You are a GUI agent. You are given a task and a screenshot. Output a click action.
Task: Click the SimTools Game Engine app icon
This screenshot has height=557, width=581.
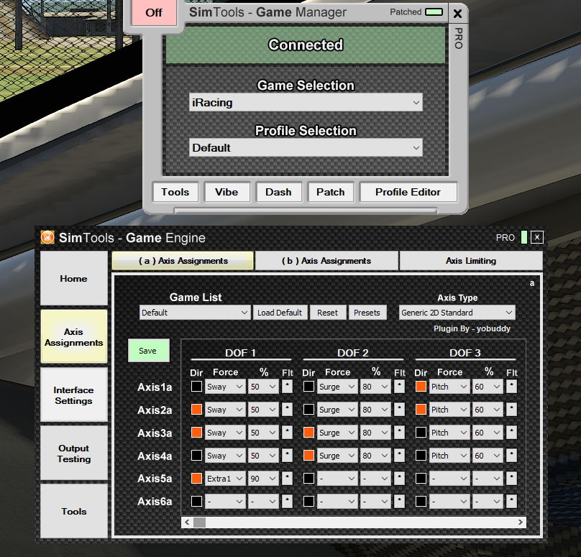(47, 237)
